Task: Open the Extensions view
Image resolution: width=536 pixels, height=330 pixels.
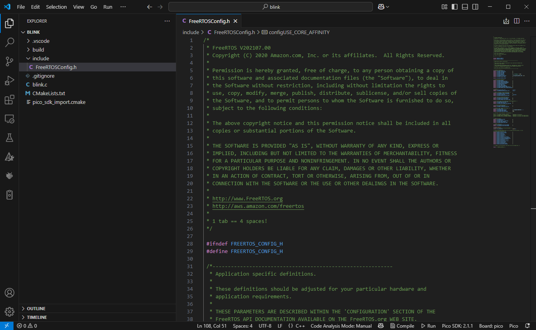Action: 10,100
